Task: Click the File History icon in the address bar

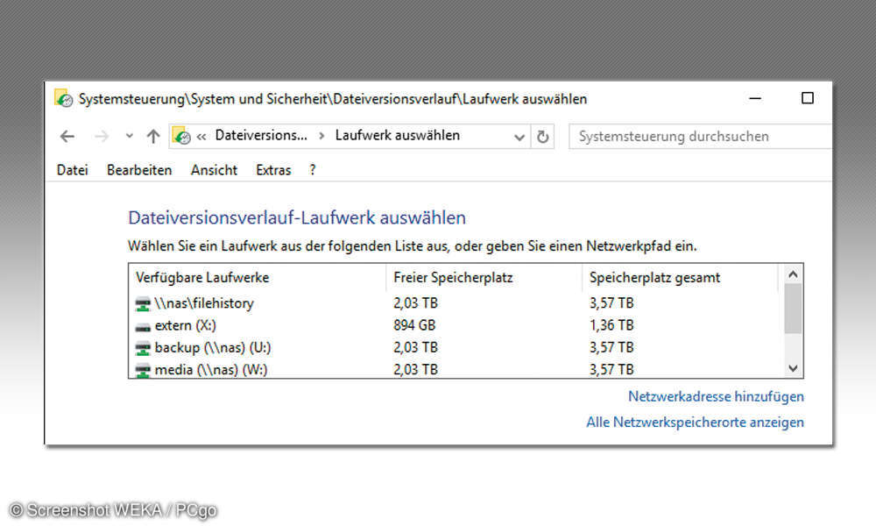Action: 181,136
